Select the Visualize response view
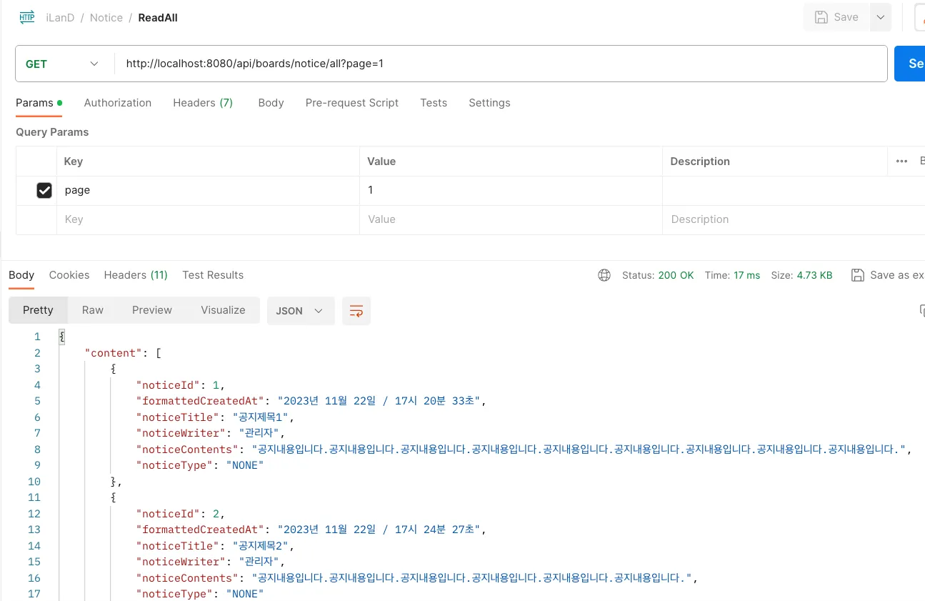The width and height of the screenshot is (925, 601). pyautogui.click(x=223, y=310)
